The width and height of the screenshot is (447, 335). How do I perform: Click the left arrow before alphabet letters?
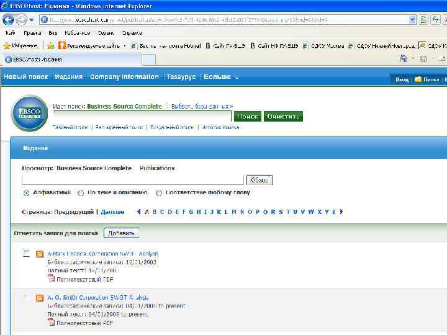138,212
